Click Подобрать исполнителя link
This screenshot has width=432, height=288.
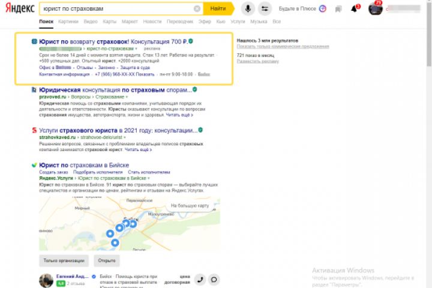tap(98, 172)
